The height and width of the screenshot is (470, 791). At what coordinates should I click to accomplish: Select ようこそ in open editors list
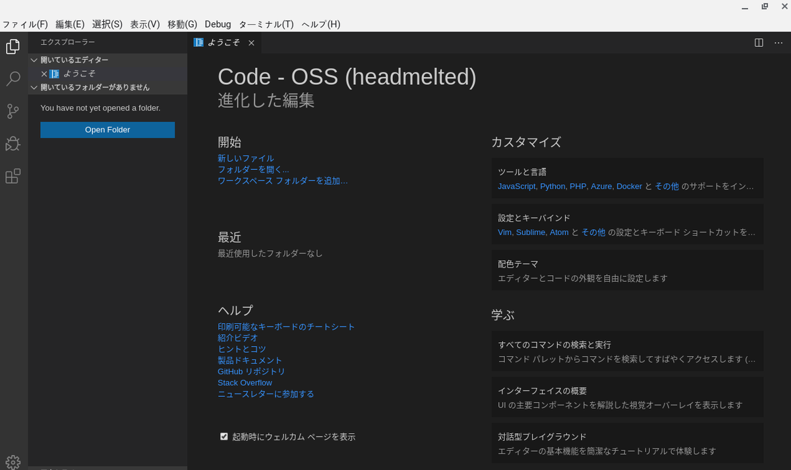coord(79,74)
